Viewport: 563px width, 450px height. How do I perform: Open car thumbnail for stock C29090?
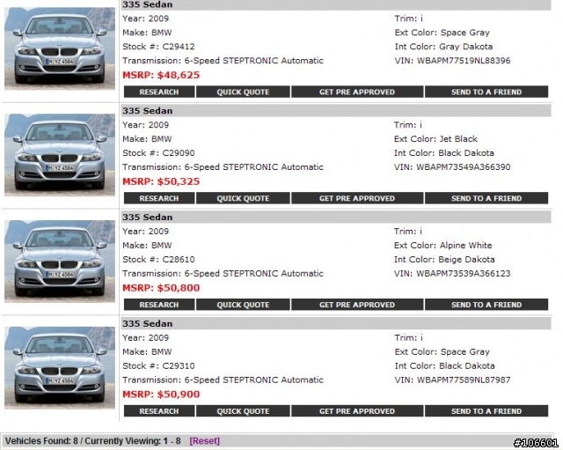[x=60, y=155]
